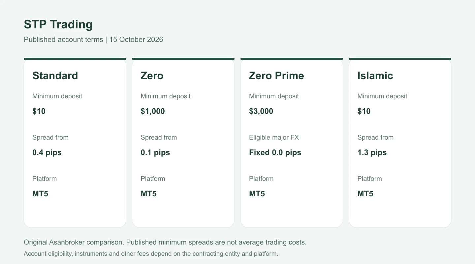The height and width of the screenshot is (264, 475).
Task: Click the Eligible major FX label
Action: point(274,137)
